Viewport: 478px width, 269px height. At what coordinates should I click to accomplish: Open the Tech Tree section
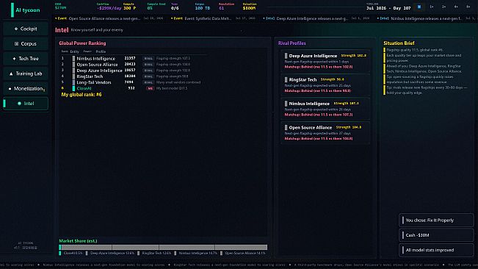26,59
